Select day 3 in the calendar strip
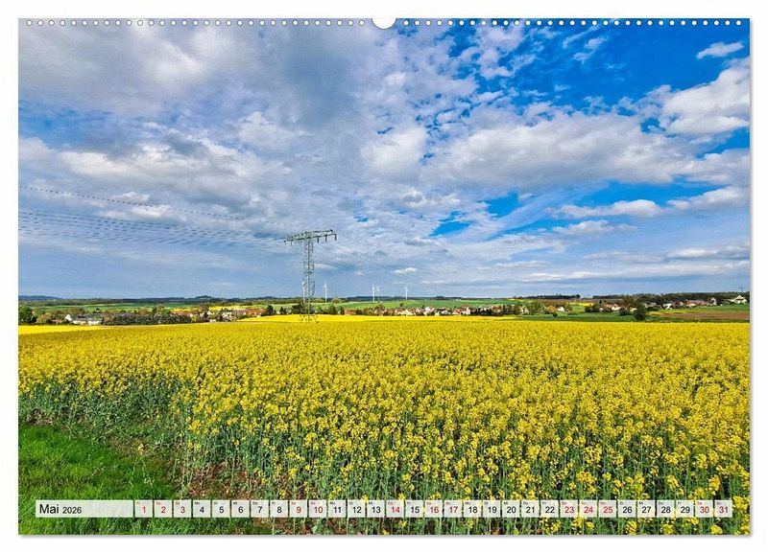Image resolution: width=768 pixels, height=553 pixels. 182,509
